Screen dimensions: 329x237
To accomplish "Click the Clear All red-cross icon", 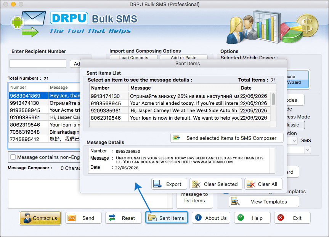I will coord(251,184).
